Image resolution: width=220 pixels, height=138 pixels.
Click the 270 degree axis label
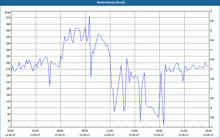coord(9,69)
